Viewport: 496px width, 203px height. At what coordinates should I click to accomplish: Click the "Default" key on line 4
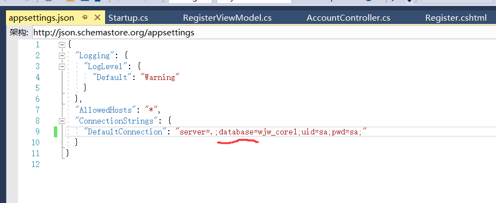click(112, 77)
